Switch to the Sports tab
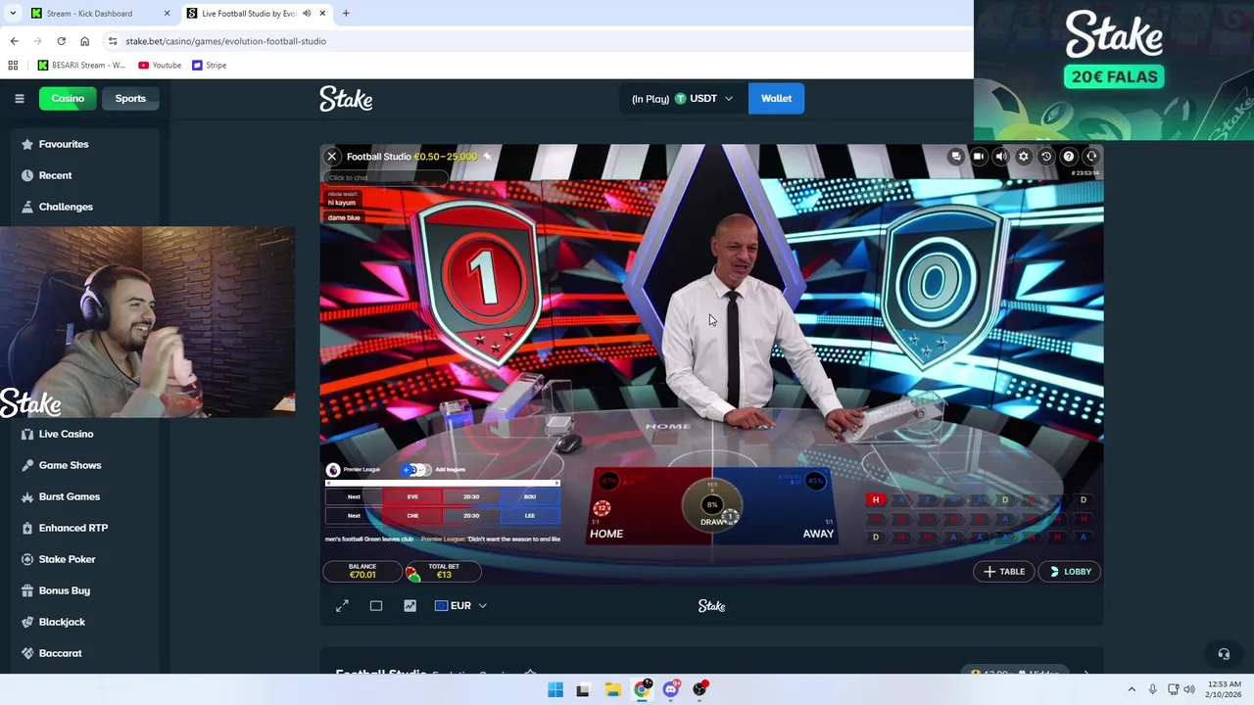Image resolution: width=1254 pixels, height=705 pixels. 130,99
